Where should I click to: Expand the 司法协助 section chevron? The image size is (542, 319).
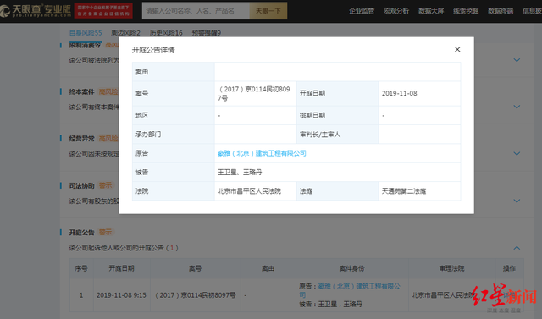click(517, 201)
